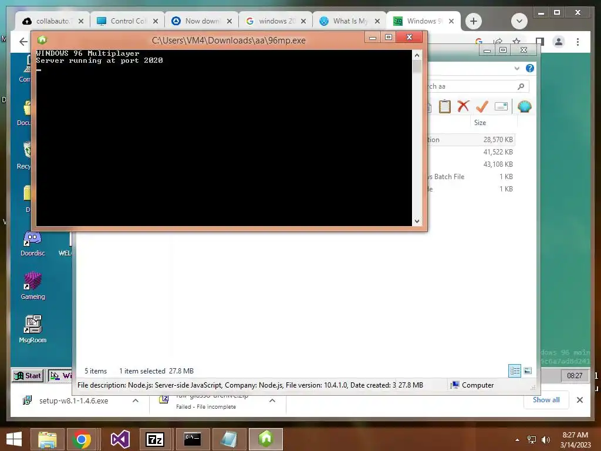Click the blue shell icon in Explorer toolbar
601x451 pixels.
click(x=524, y=106)
